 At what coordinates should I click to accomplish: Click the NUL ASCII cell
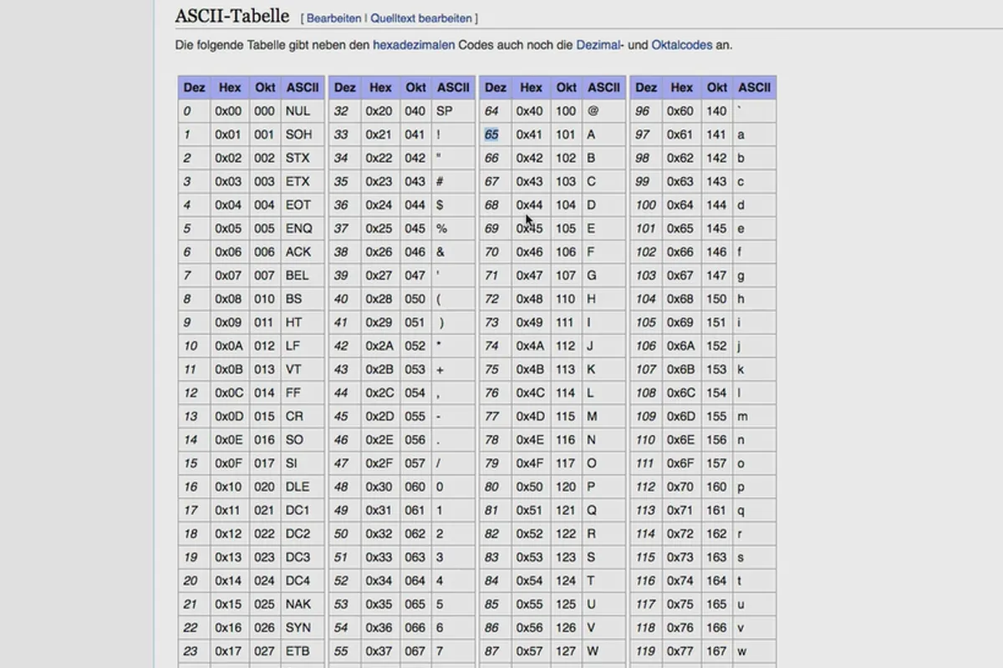pyautogui.click(x=303, y=111)
